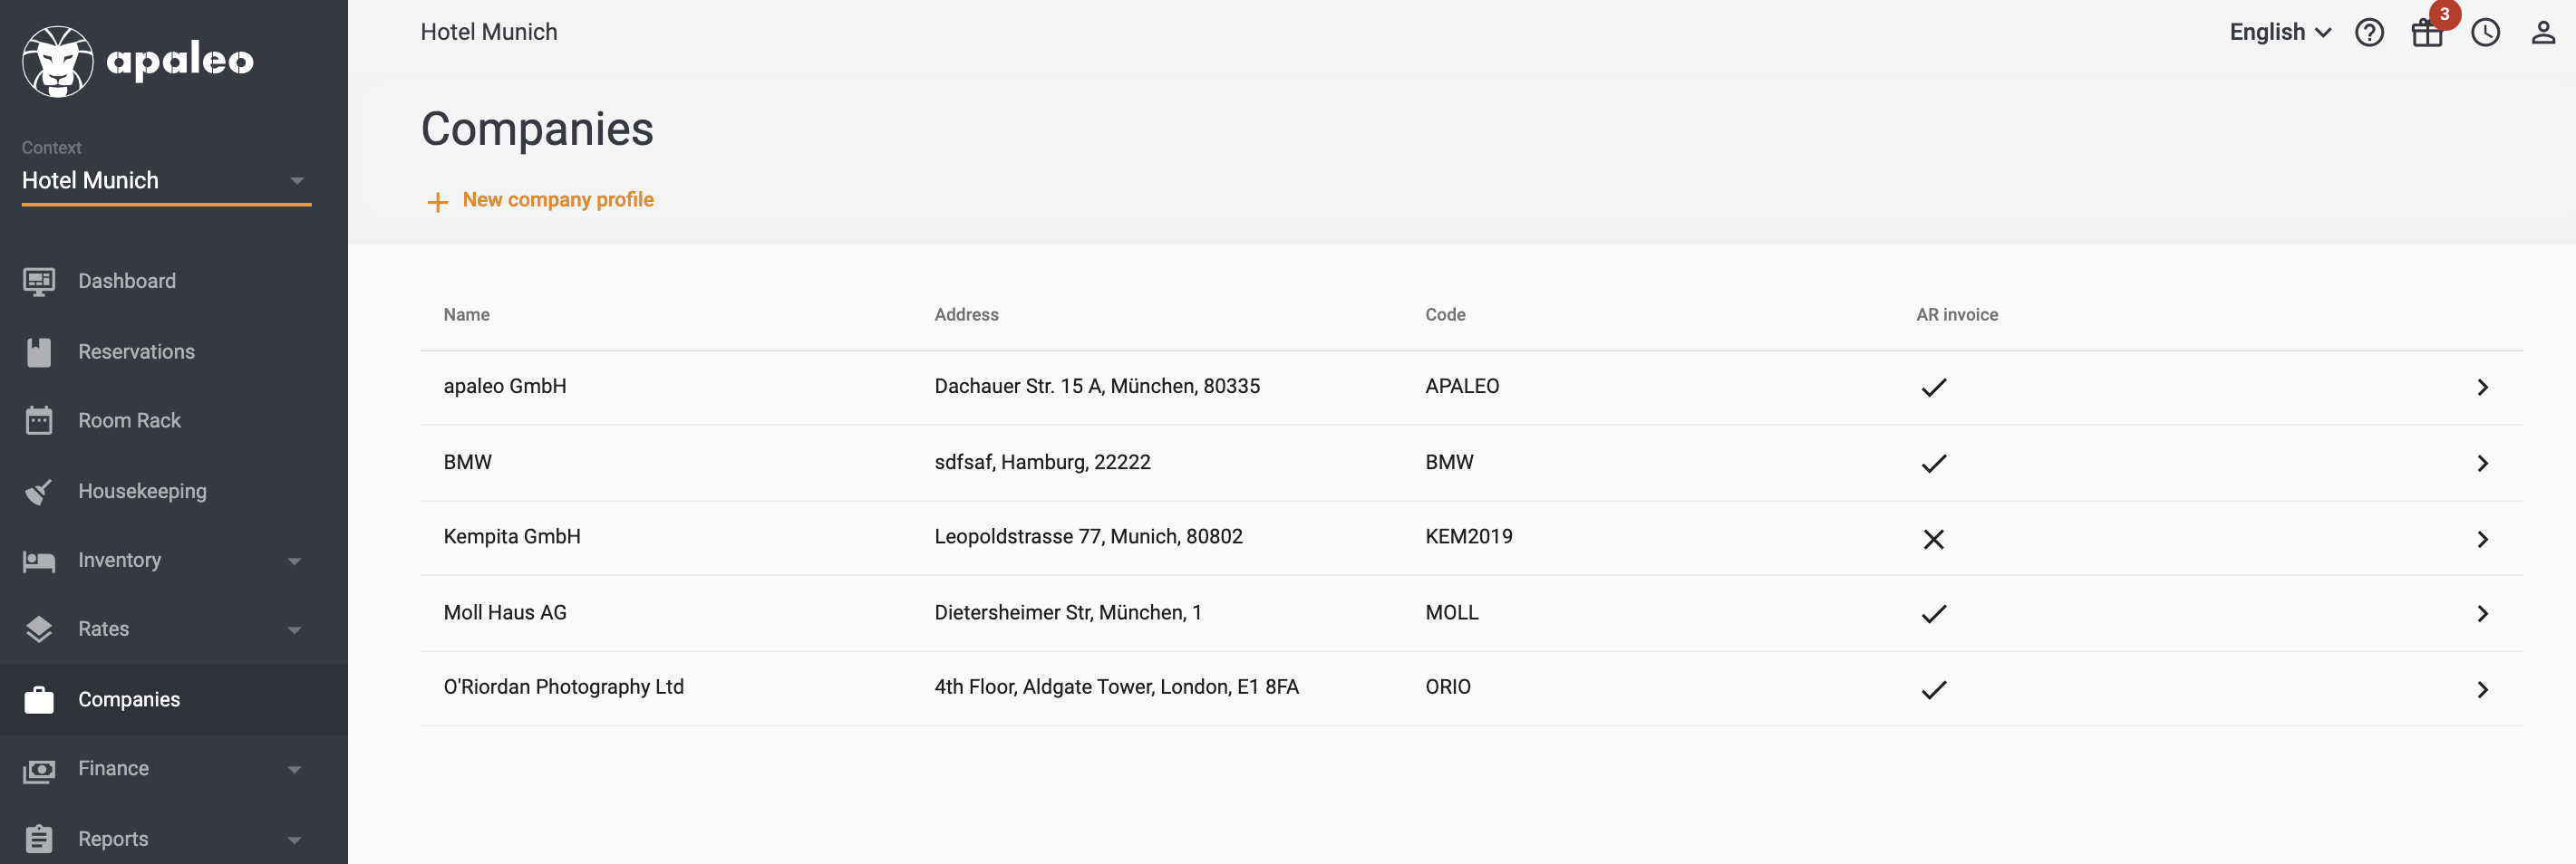Viewport: 2576px width, 864px height.
Task: Click the apaleo lion logo
Action: pos(58,61)
